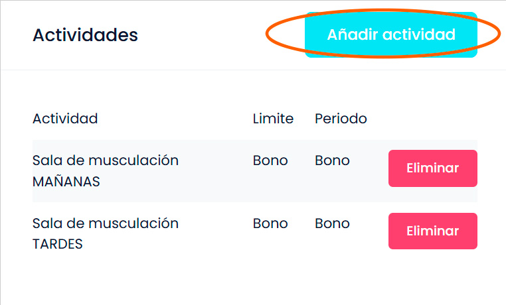Click the Sala de musculación text above TARDES
This screenshot has width=506, height=305.
(x=106, y=223)
